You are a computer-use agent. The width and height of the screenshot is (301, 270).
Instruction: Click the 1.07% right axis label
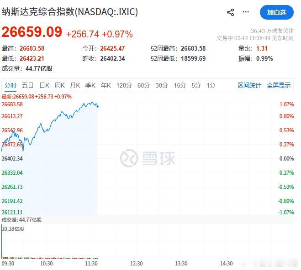pos(286,104)
